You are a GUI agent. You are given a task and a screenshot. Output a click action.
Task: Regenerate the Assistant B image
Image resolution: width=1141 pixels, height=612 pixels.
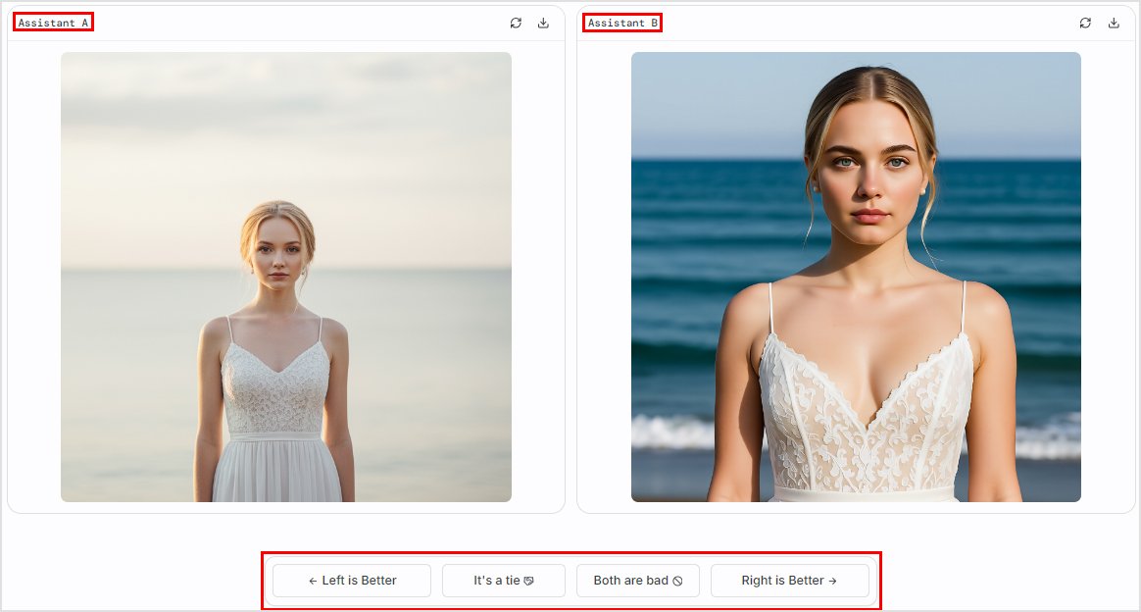[x=1085, y=23]
